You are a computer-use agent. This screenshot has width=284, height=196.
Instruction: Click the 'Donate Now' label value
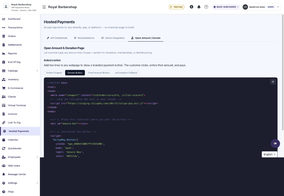[74, 152]
